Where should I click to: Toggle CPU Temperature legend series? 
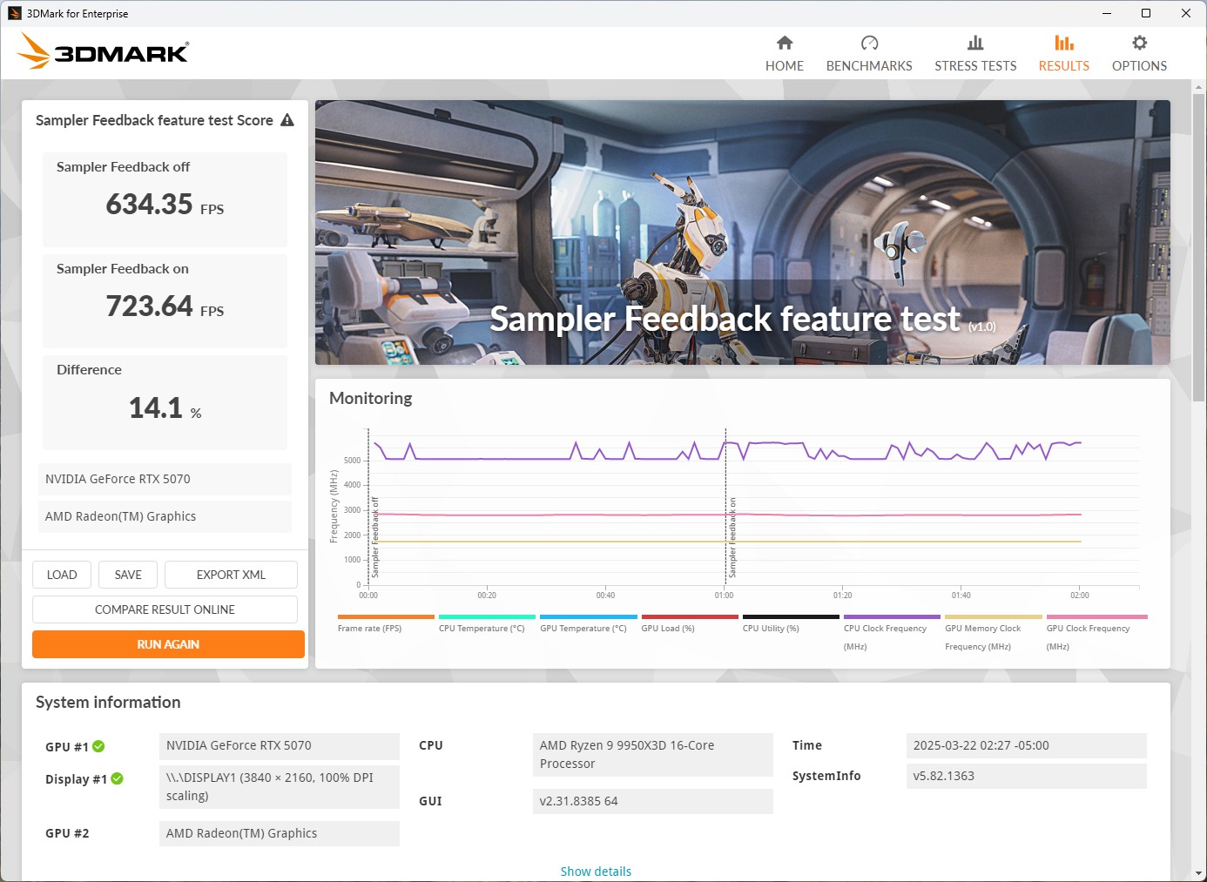pos(482,628)
